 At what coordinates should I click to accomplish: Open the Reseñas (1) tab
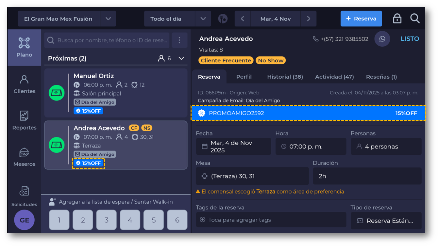pos(381,77)
